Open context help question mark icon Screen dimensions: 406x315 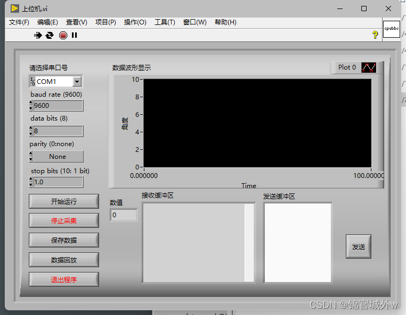click(375, 35)
